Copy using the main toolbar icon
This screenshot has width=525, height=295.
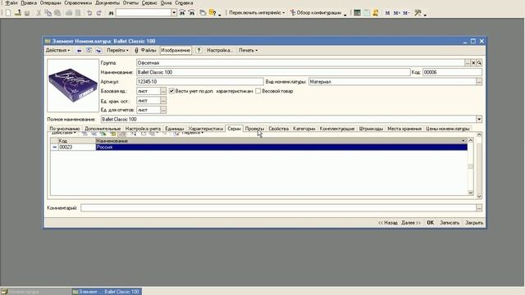tap(48, 13)
